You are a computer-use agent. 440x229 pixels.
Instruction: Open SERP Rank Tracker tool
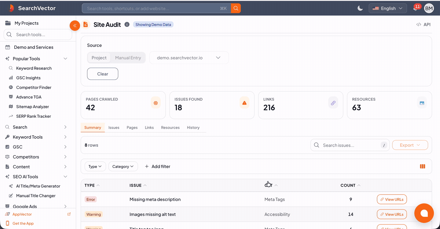coord(34,116)
